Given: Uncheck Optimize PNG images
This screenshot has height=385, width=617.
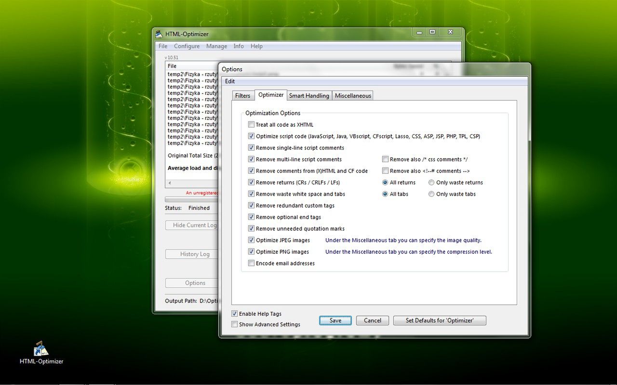Looking at the screenshot, I should pos(251,252).
